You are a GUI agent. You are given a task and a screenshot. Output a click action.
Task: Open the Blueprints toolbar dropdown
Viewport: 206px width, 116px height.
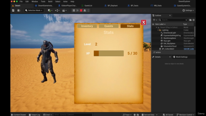(x=57, y=10)
